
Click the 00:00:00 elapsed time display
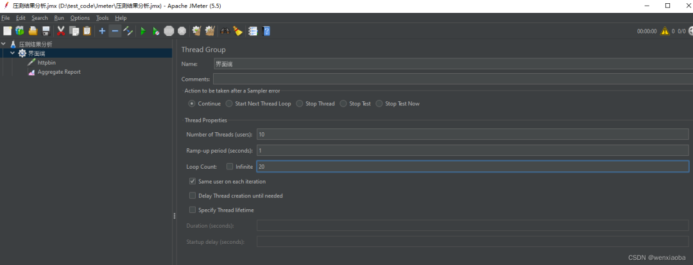(x=647, y=31)
